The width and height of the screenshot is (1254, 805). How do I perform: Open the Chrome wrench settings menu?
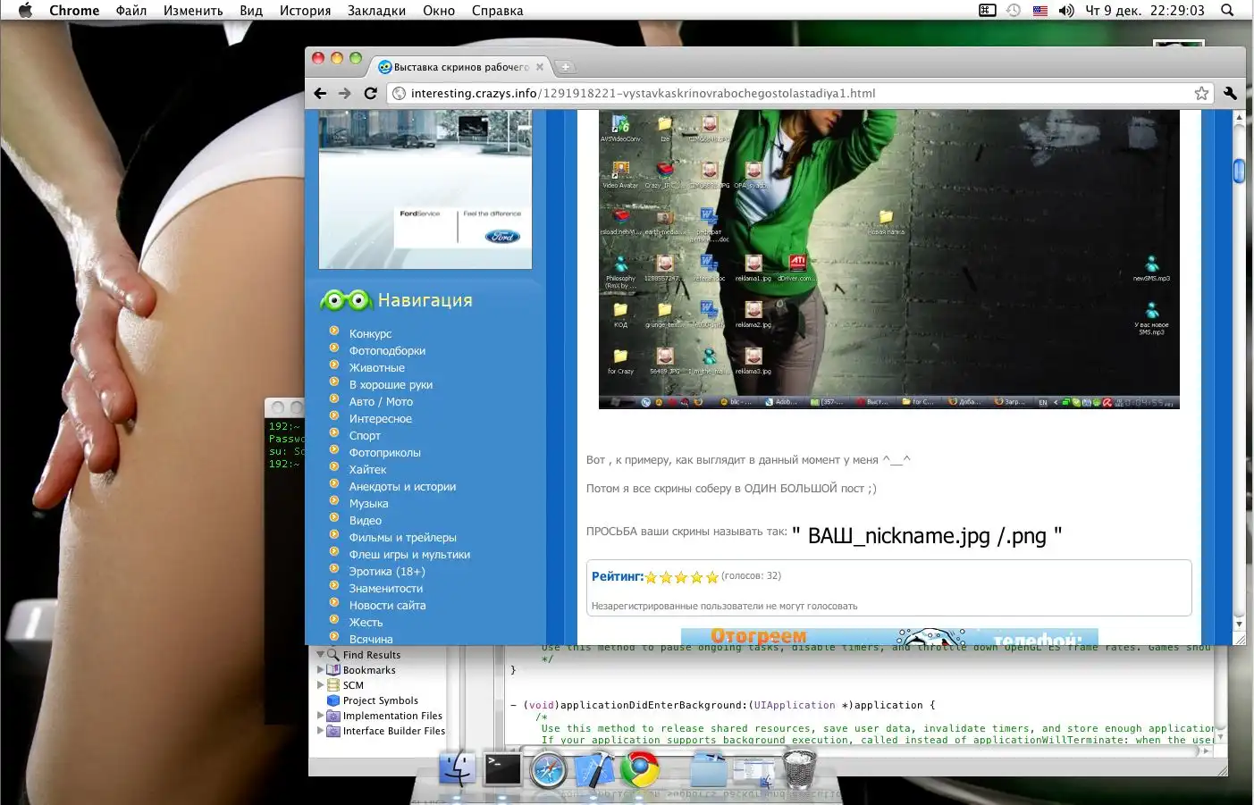pos(1230,93)
